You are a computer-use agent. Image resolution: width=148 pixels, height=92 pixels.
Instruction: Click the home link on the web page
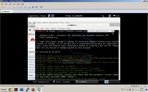click(31, 48)
